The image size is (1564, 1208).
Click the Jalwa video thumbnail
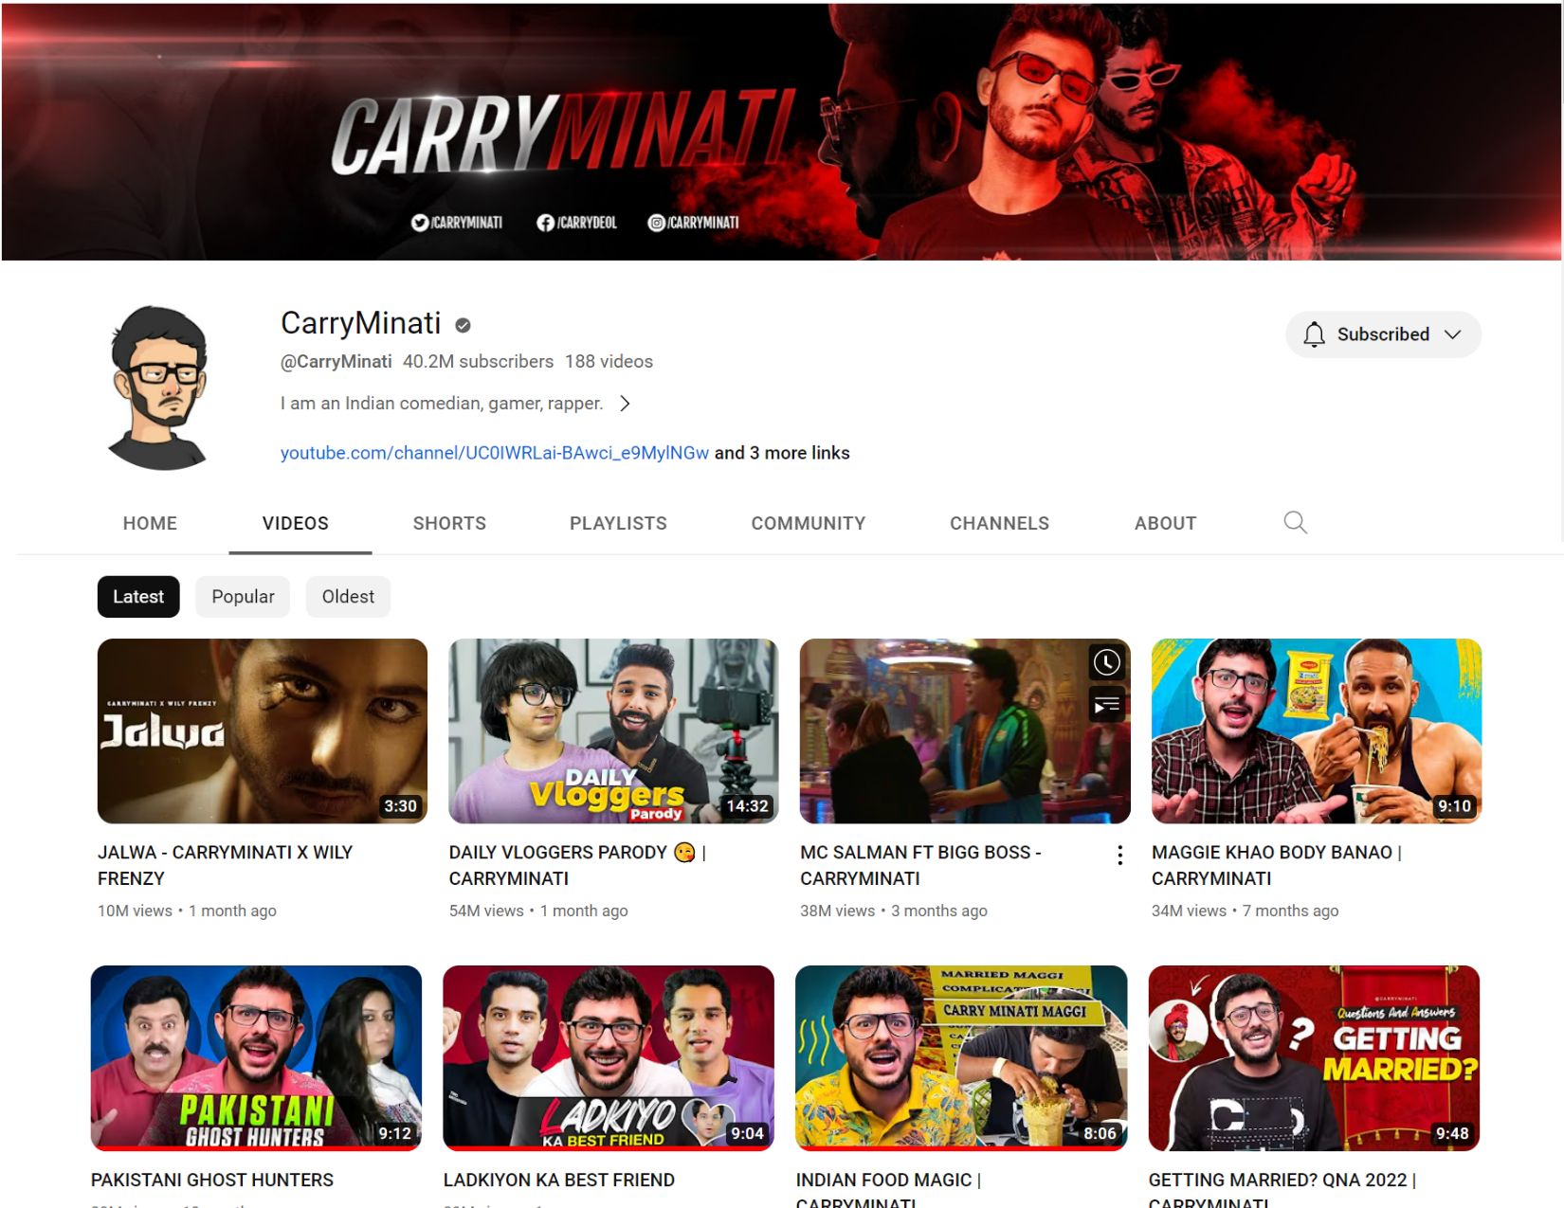[x=263, y=730]
